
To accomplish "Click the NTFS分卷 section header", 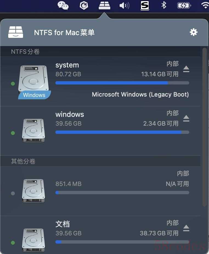I will (26, 52).
